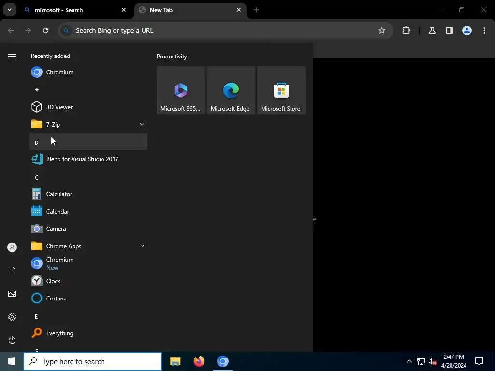Click the muted volume tray icon
Image resolution: width=495 pixels, height=371 pixels.
point(433,361)
